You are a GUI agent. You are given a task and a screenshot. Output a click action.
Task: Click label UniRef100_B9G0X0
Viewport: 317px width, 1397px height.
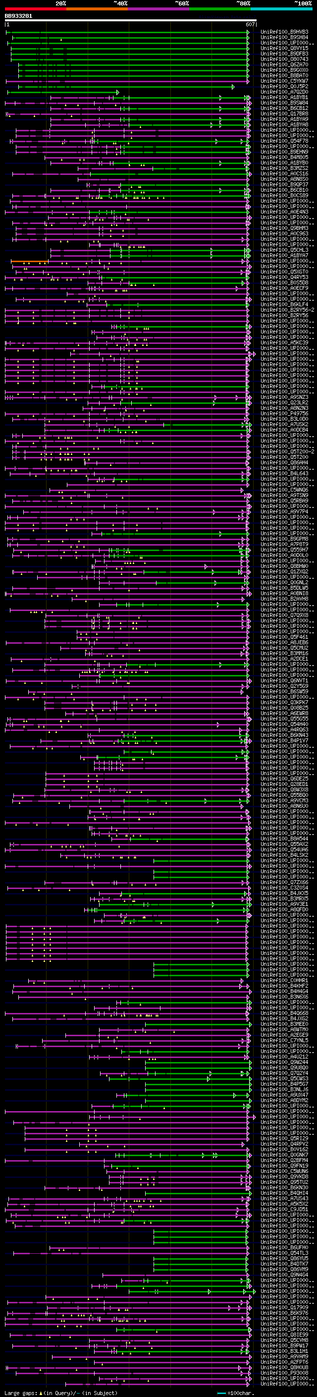click(284, 70)
